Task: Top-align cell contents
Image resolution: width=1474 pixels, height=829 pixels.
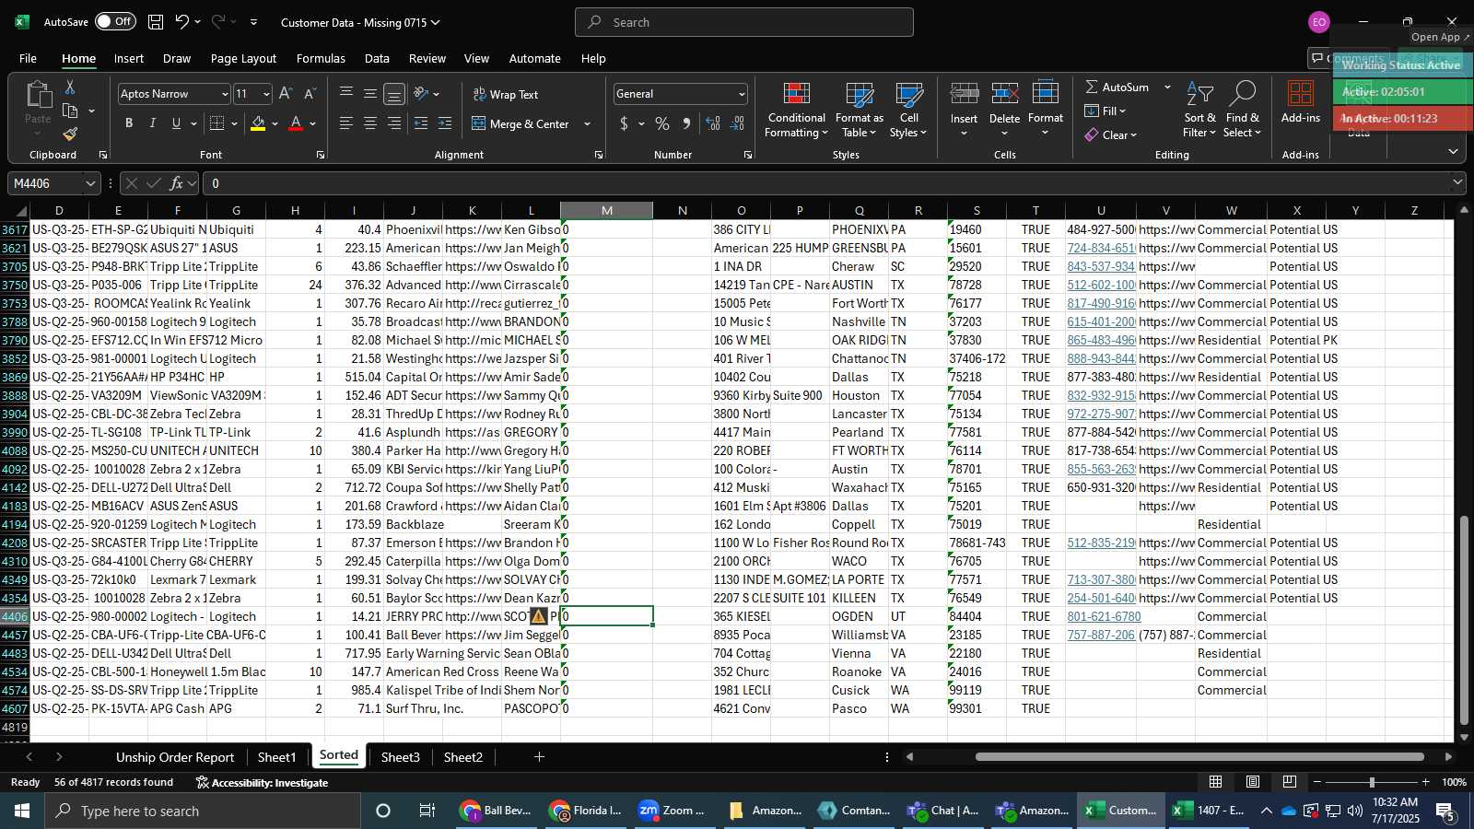Action: [x=346, y=93]
